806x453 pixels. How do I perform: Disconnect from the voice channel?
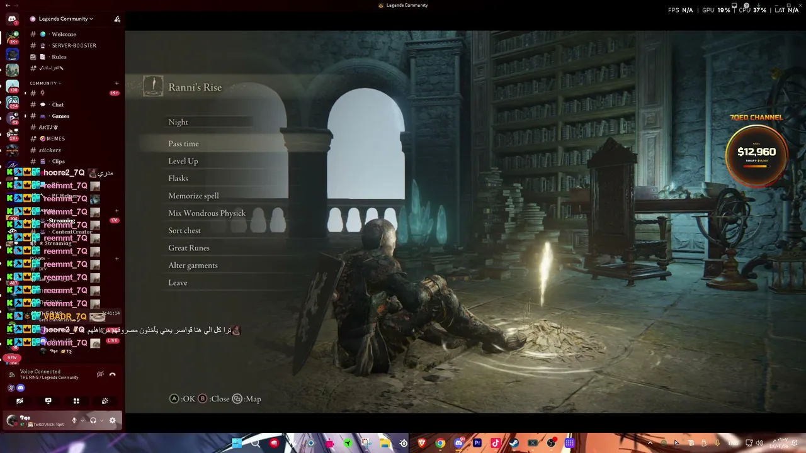coord(113,374)
